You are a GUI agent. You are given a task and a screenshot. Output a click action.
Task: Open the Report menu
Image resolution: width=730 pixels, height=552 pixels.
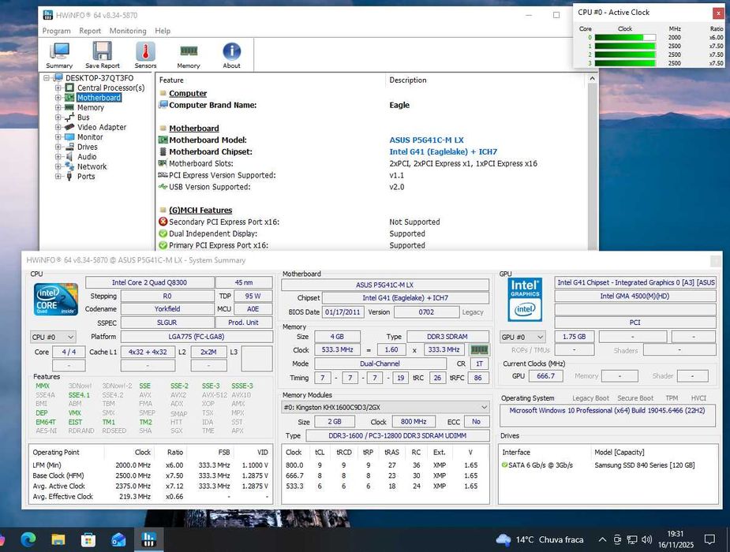[x=90, y=31]
